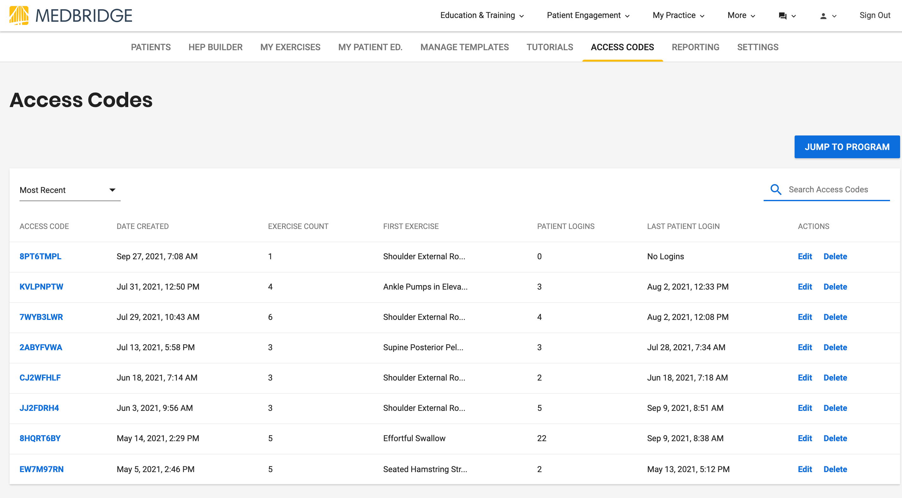Go to the Reporting tab
The width and height of the screenshot is (902, 498).
695,47
